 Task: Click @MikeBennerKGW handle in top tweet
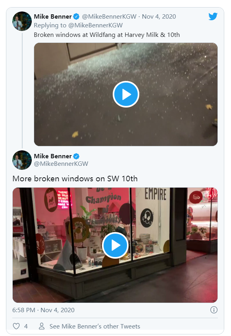109,17
